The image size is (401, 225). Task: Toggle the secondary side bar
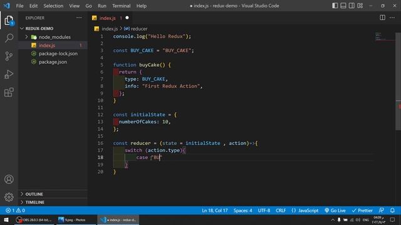[352, 6]
